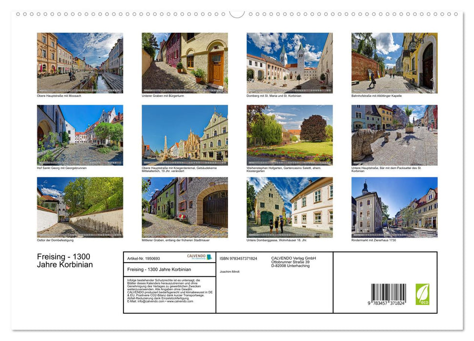Select the Joachim Mindt author name
This screenshot has height=341, width=474.
230,271
